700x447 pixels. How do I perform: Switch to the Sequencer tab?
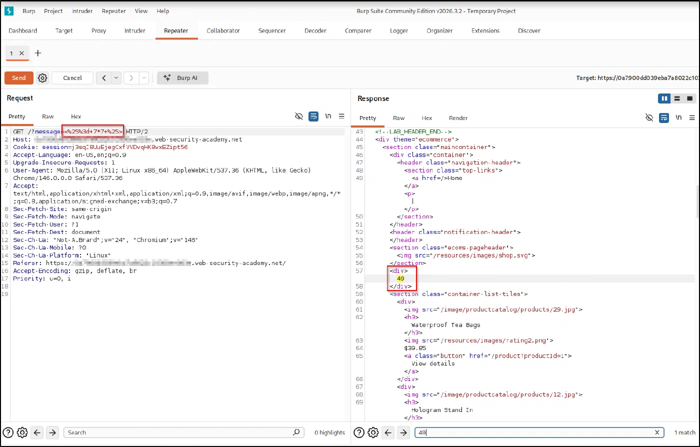pos(272,30)
